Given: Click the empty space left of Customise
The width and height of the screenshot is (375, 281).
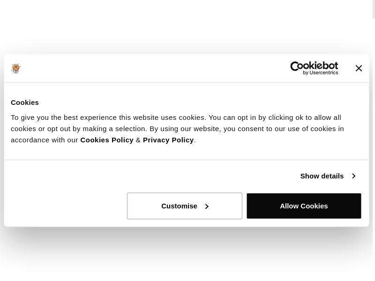Looking at the screenshot, I should [66, 206].
